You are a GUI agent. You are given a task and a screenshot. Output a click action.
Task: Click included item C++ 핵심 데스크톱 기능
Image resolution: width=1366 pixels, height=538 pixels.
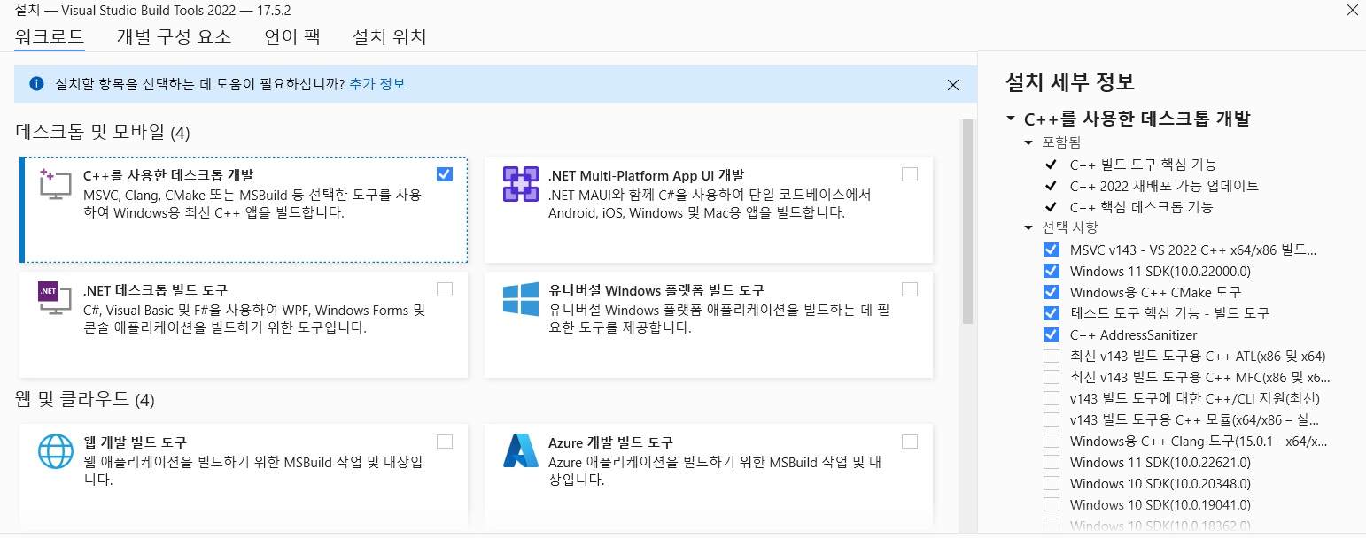[1141, 207]
